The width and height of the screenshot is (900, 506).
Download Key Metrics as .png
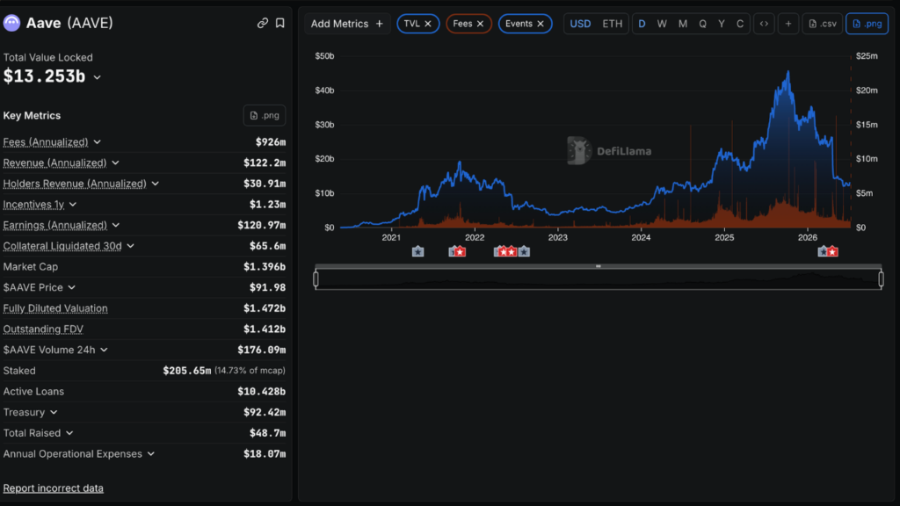[x=265, y=115]
